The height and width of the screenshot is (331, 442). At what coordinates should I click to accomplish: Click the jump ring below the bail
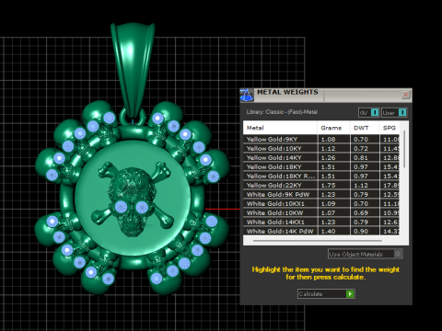[133, 117]
